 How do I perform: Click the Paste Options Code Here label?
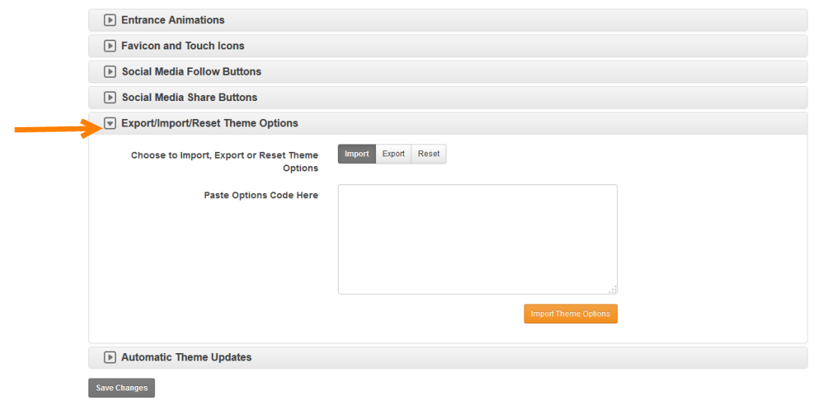(x=261, y=195)
